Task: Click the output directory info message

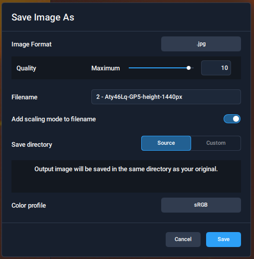Action: [126, 169]
